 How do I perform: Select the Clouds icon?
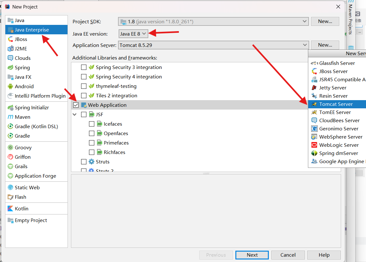coord(10,58)
